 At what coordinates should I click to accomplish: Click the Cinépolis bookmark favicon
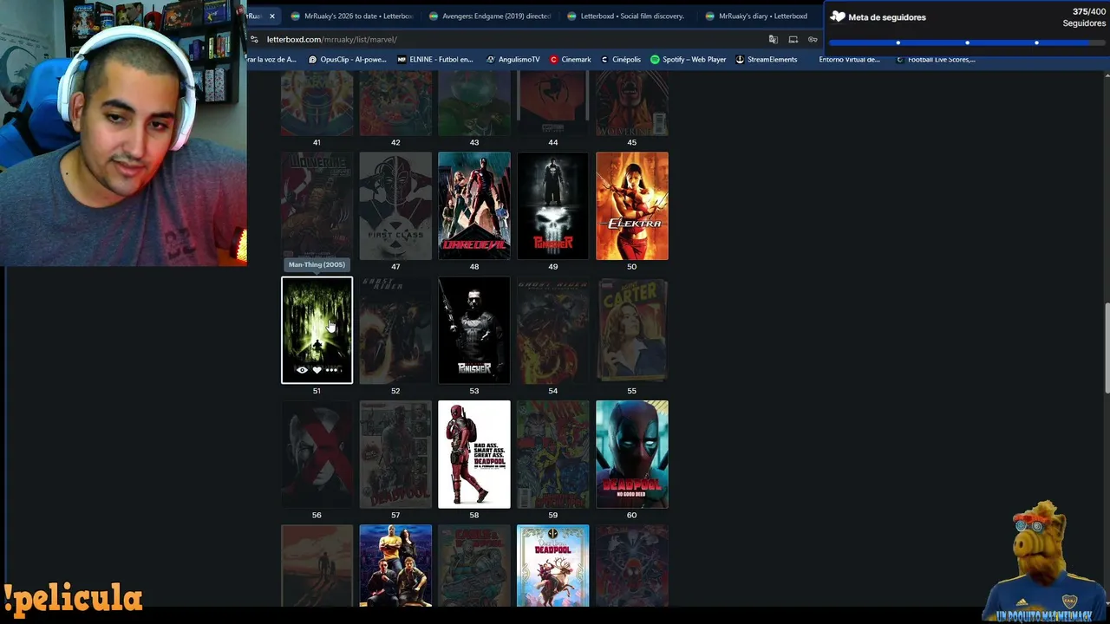tap(604, 60)
